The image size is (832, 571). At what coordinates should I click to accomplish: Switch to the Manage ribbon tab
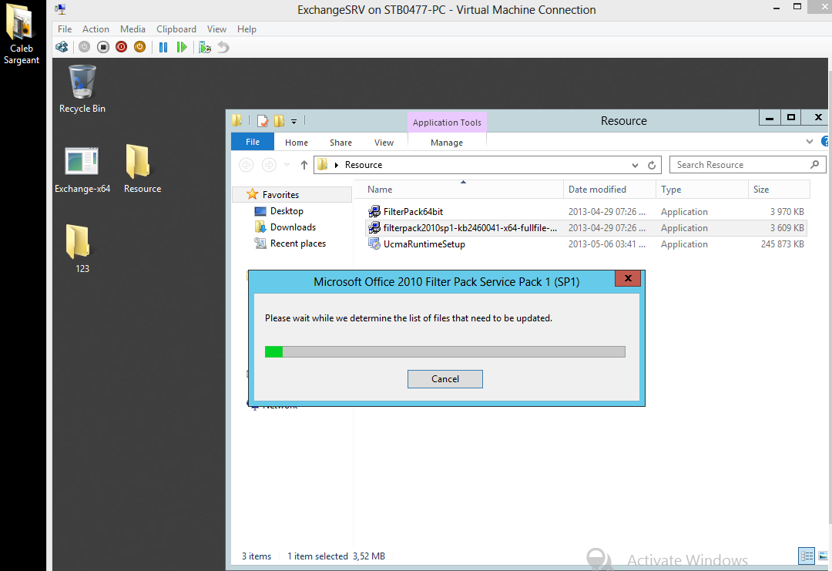[447, 143]
